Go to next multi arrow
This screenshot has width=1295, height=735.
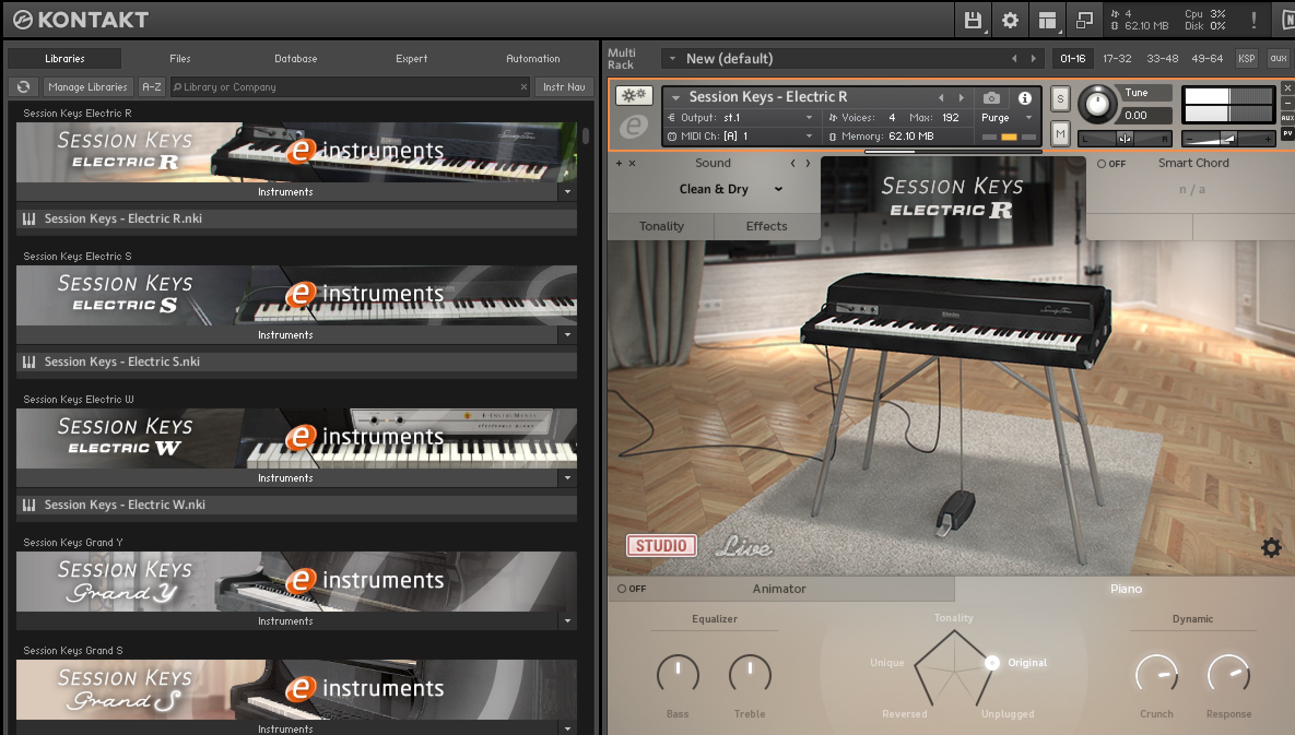coord(1033,58)
